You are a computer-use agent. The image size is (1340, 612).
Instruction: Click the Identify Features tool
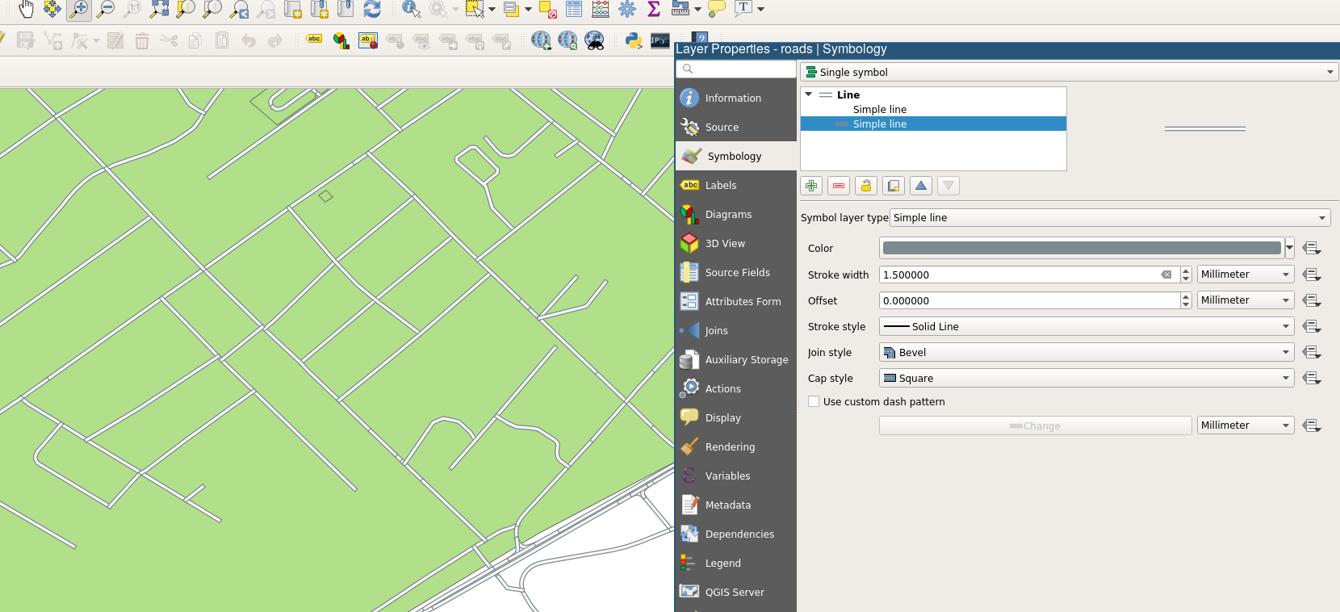[x=411, y=9]
